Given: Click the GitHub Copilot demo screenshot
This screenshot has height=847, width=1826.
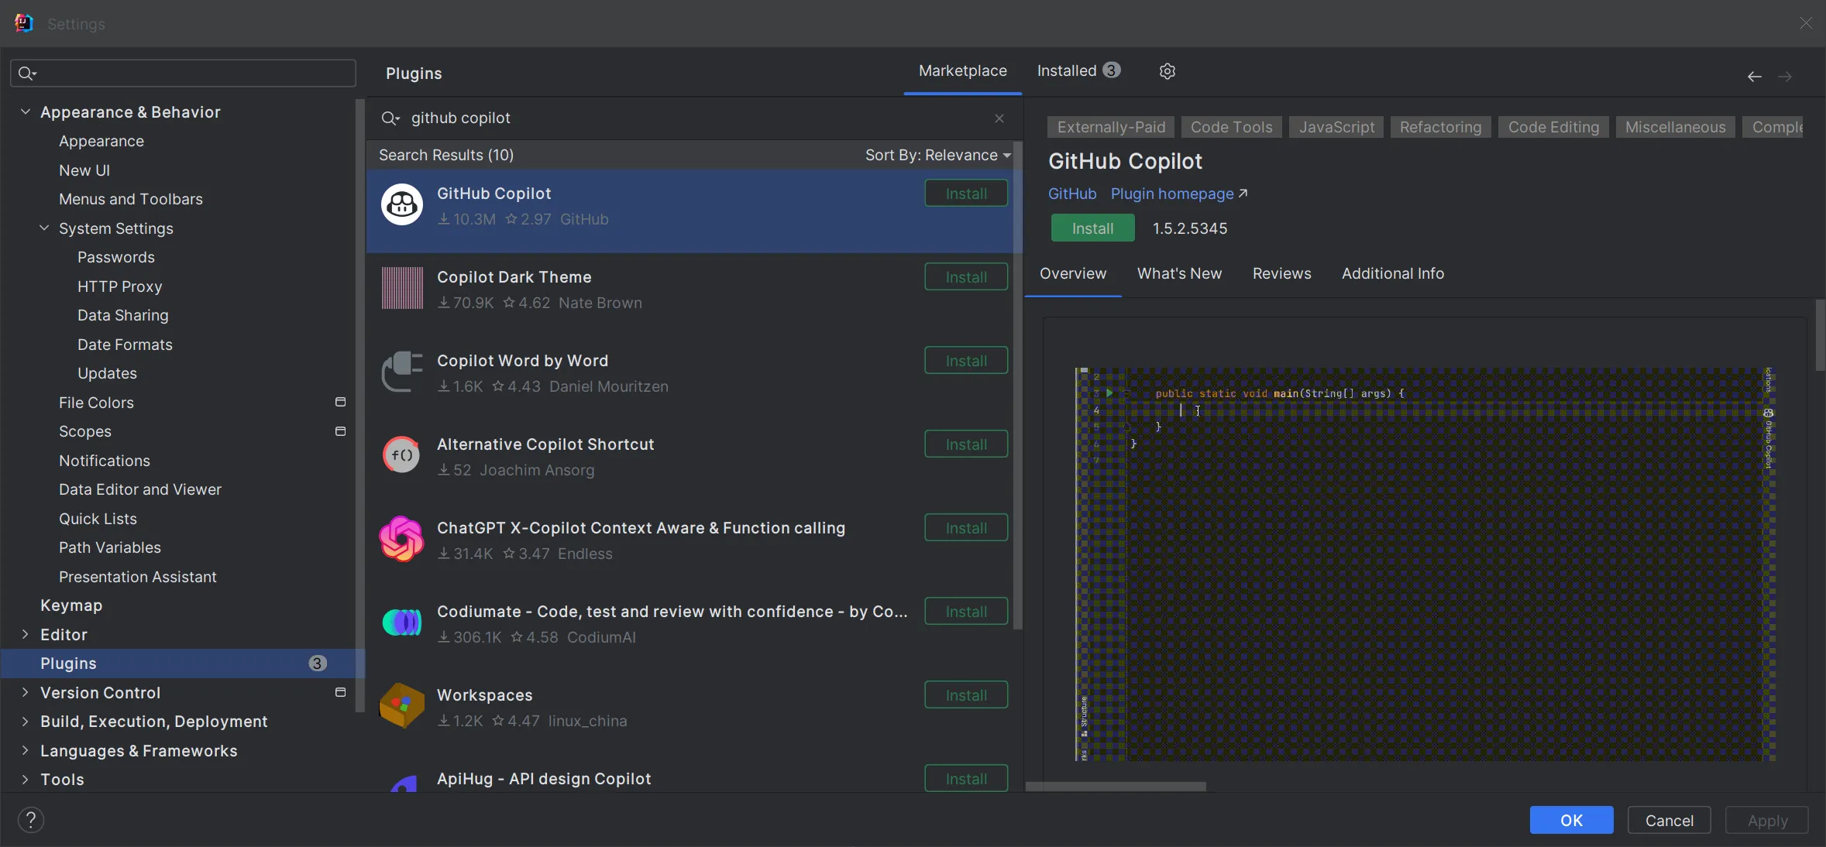Looking at the screenshot, I should 1425,564.
